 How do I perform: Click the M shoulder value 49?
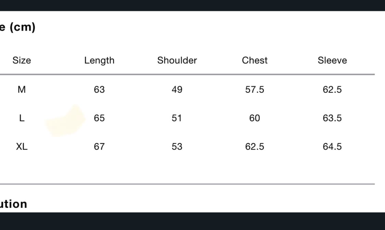tap(177, 90)
